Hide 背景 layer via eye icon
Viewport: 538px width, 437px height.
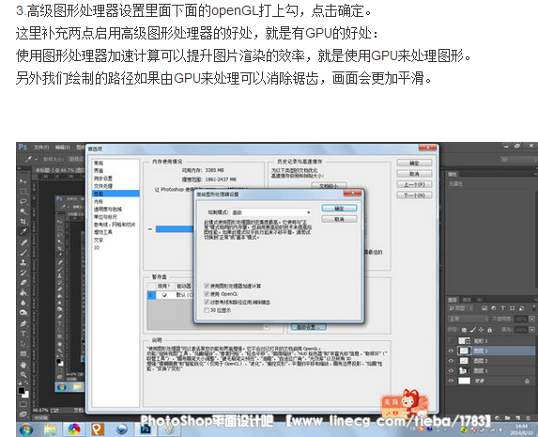(x=451, y=381)
